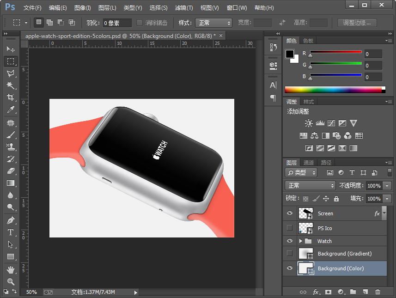Open the layer filter type dropdown
The image size is (396, 298).
301,172
